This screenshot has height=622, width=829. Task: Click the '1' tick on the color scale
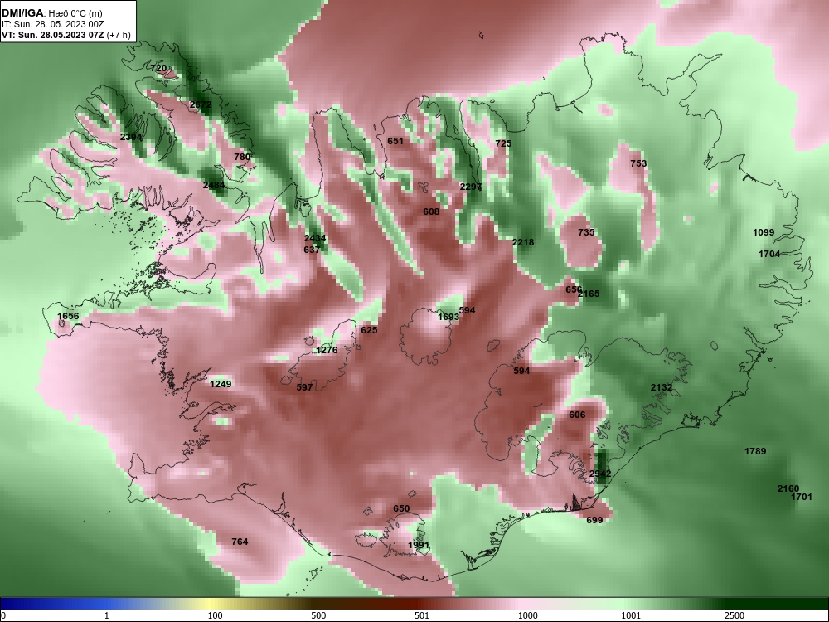(x=107, y=615)
